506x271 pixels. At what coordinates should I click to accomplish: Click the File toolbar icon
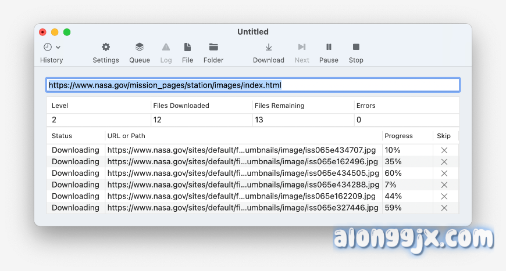pos(187,47)
